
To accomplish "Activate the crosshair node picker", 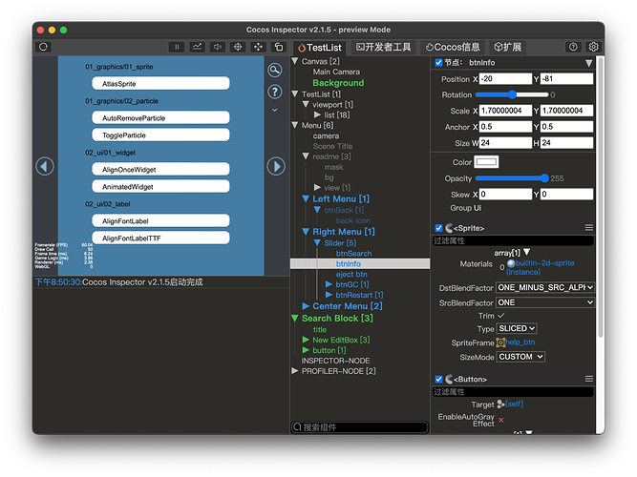I will [x=238, y=47].
